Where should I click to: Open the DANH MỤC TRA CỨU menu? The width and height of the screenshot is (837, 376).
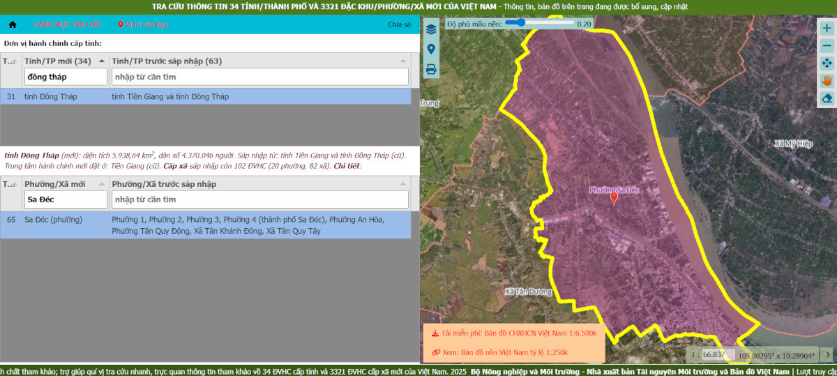(x=68, y=24)
